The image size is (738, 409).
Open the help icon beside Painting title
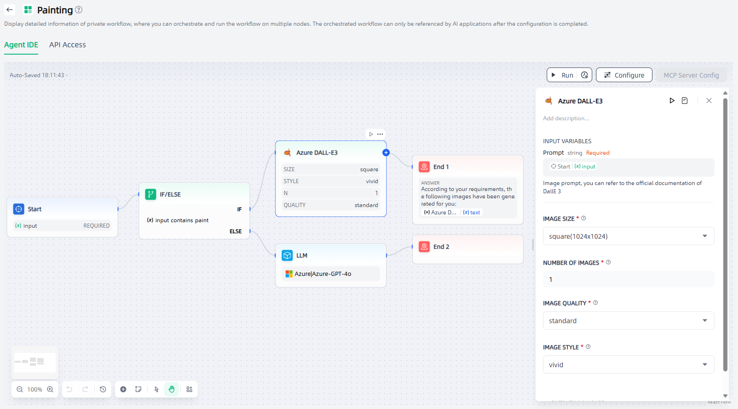(x=79, y=10)
